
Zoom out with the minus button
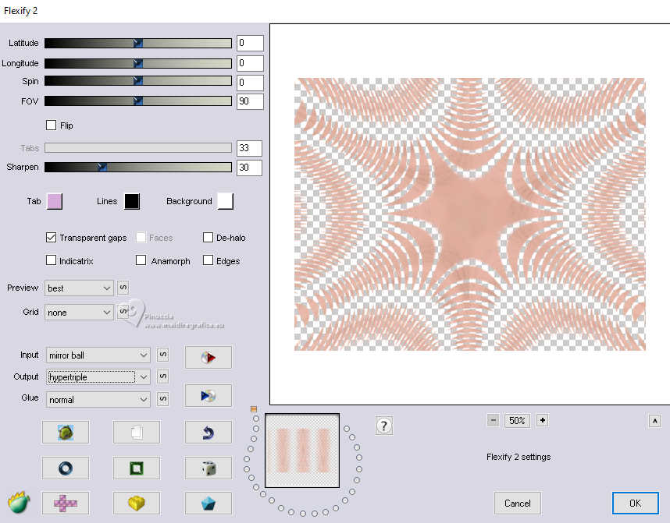point(493,421)
